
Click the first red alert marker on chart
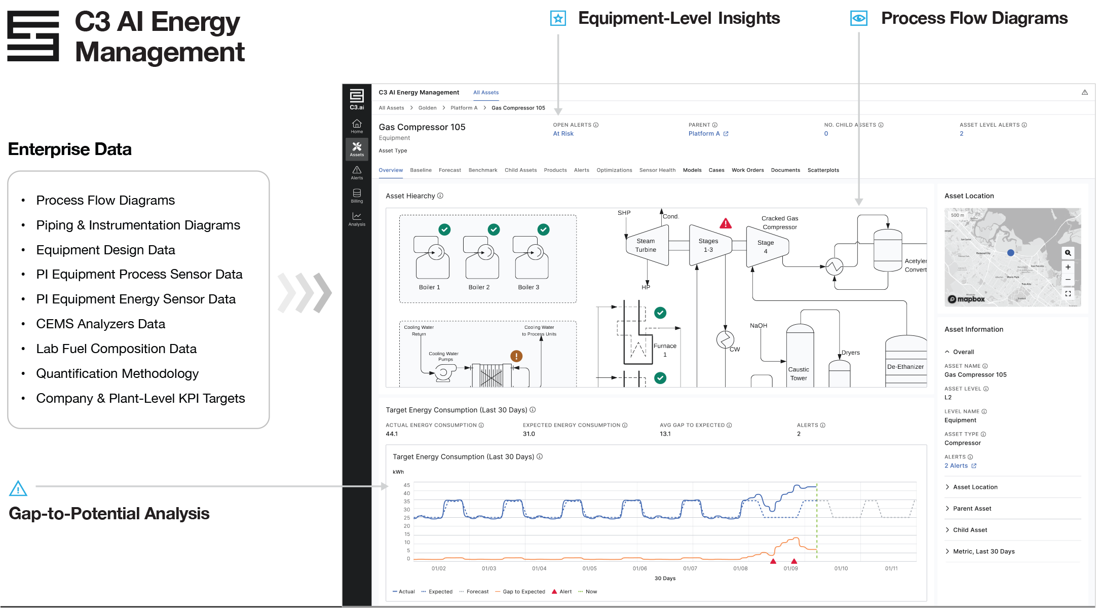pyautogui.click(x=773, y=561)
